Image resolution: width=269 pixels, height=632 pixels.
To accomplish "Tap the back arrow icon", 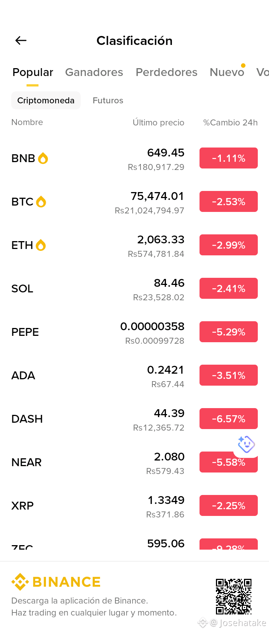I will [x=21, y=40].
